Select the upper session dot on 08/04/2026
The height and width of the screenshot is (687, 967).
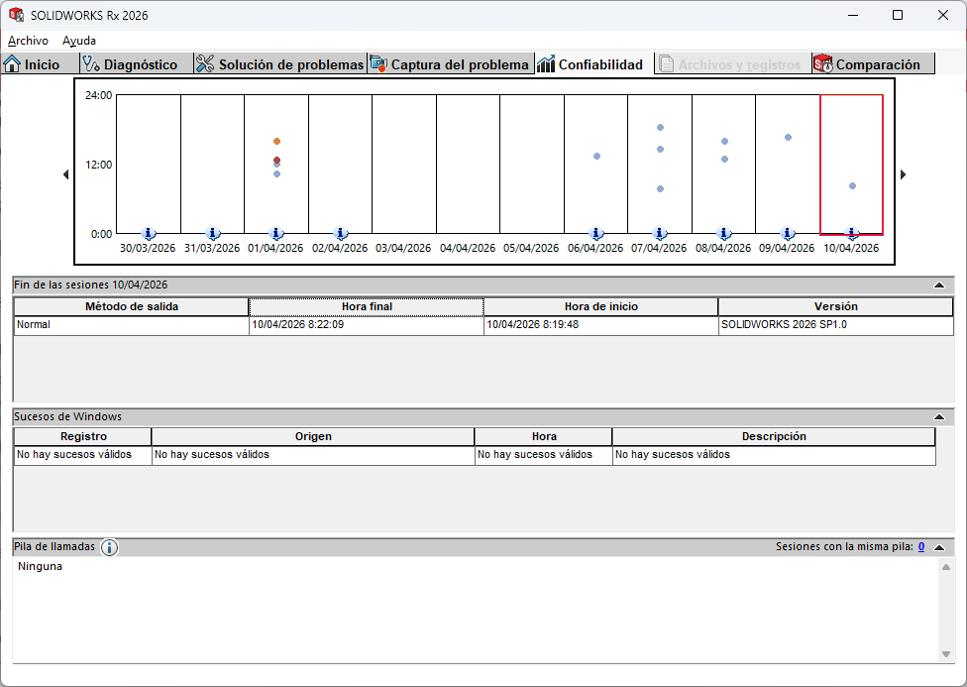(x=725, y=142)
